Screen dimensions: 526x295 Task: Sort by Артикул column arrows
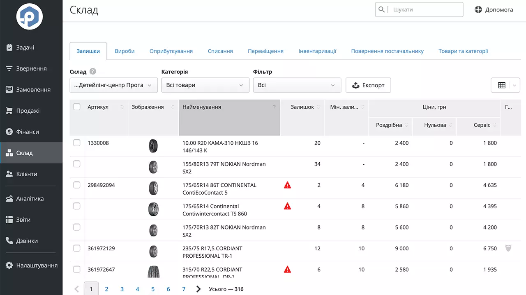click(x=122, y=107)
